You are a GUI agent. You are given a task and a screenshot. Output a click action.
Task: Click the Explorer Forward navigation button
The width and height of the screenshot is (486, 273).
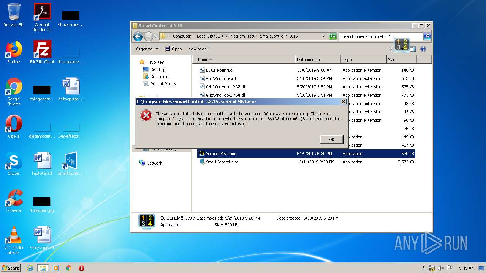tap(148, 36)
